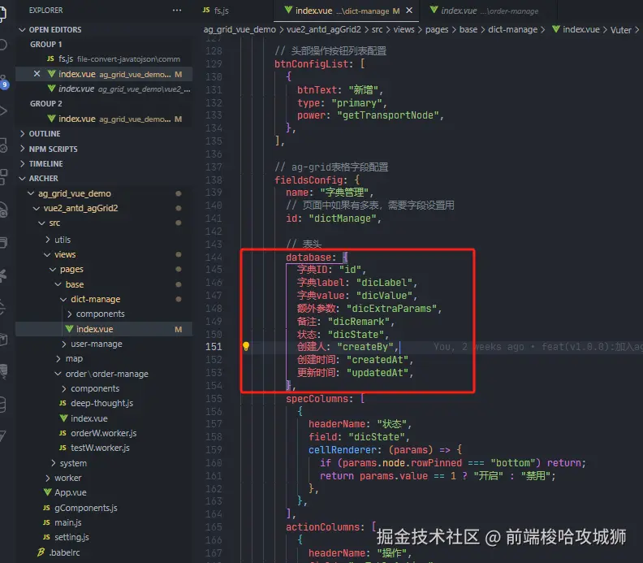Click the "dicExtraParams" string on line 148

[391, 309]
